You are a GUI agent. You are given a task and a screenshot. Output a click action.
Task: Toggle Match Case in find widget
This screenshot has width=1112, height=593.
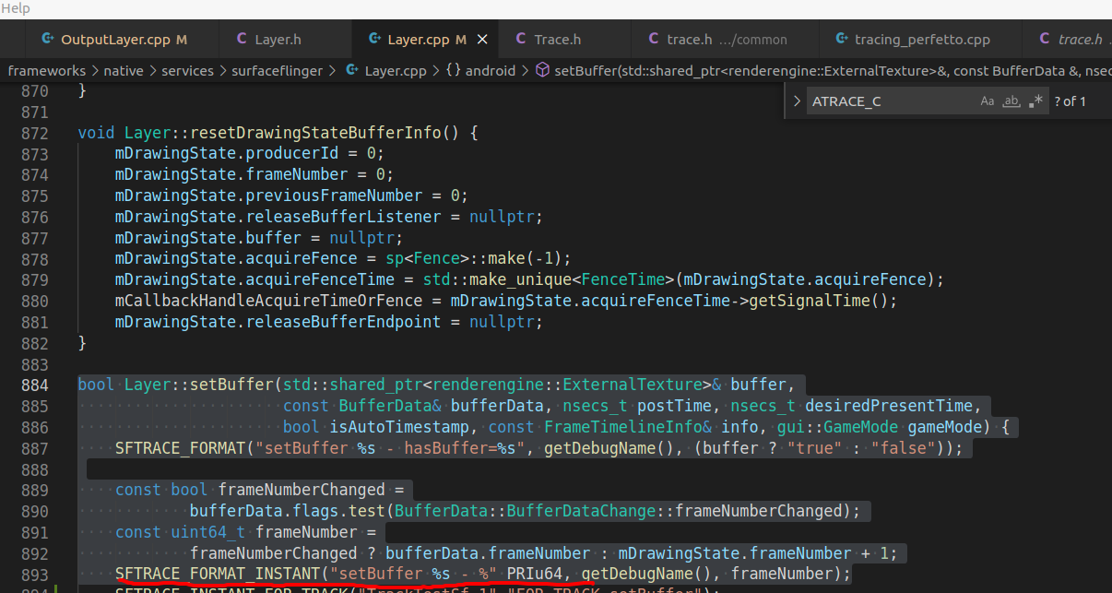[988, 101]
